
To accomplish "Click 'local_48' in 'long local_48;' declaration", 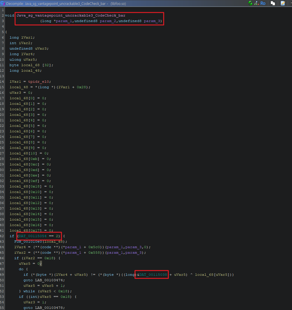I will pyautogui.click(x=30, y=71).
